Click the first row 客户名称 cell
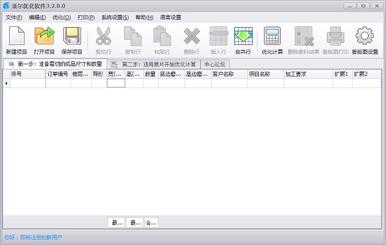386x245 pixels. [229, 83]
